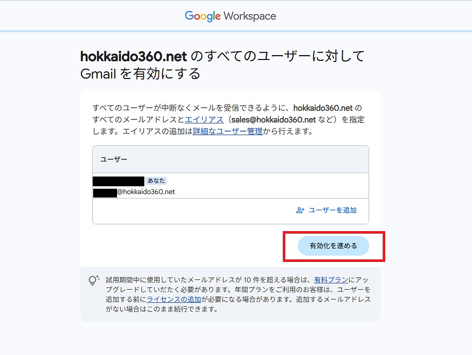Click the Google Workspace logo

tap(230, 16)
